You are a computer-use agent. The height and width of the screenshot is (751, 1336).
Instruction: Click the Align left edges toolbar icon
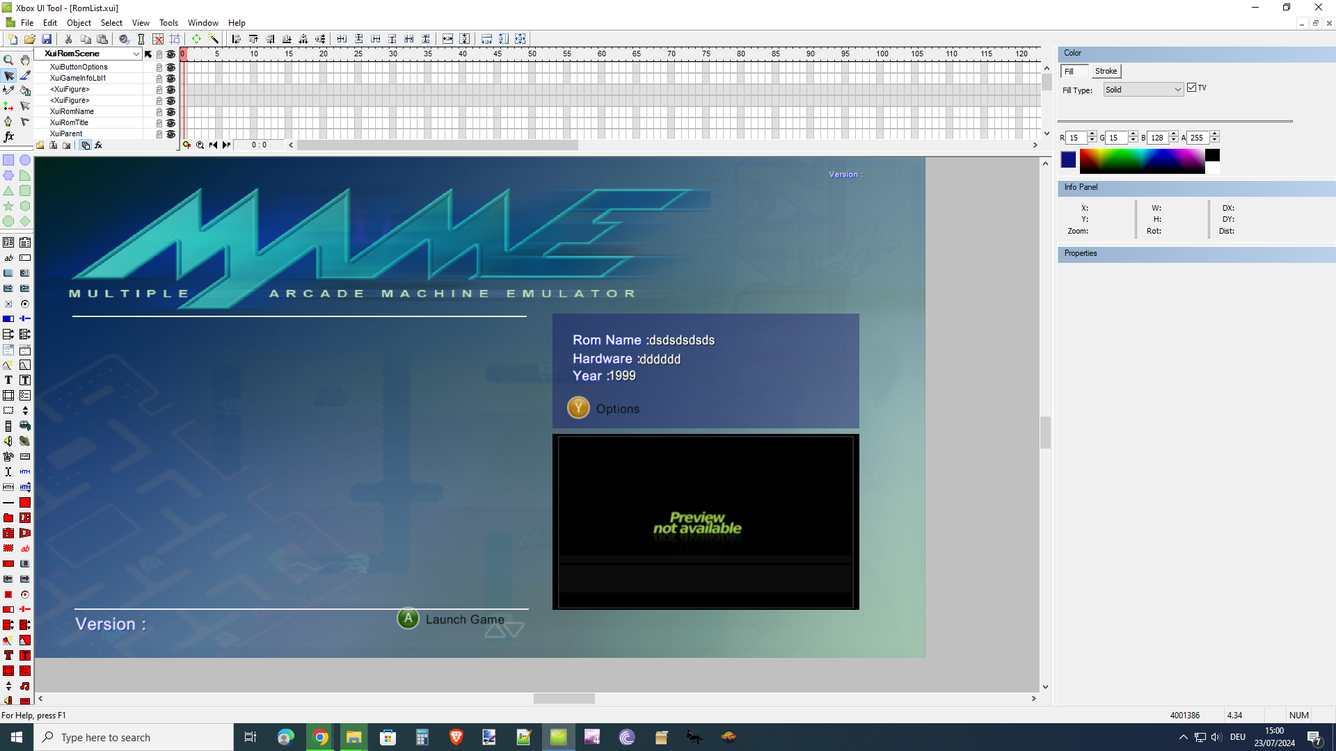237,39
